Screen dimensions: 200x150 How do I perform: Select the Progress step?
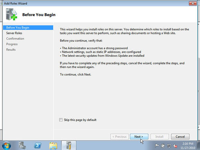coord(12,44)
